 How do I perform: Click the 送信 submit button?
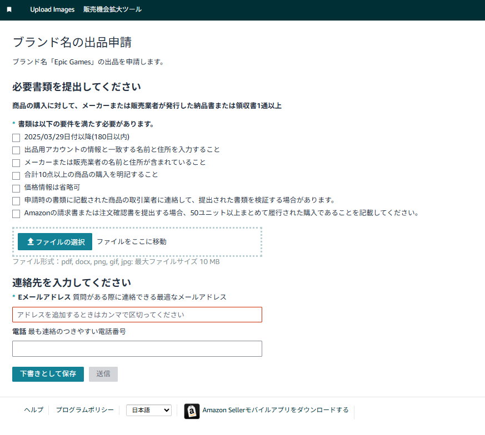[103, 374]
